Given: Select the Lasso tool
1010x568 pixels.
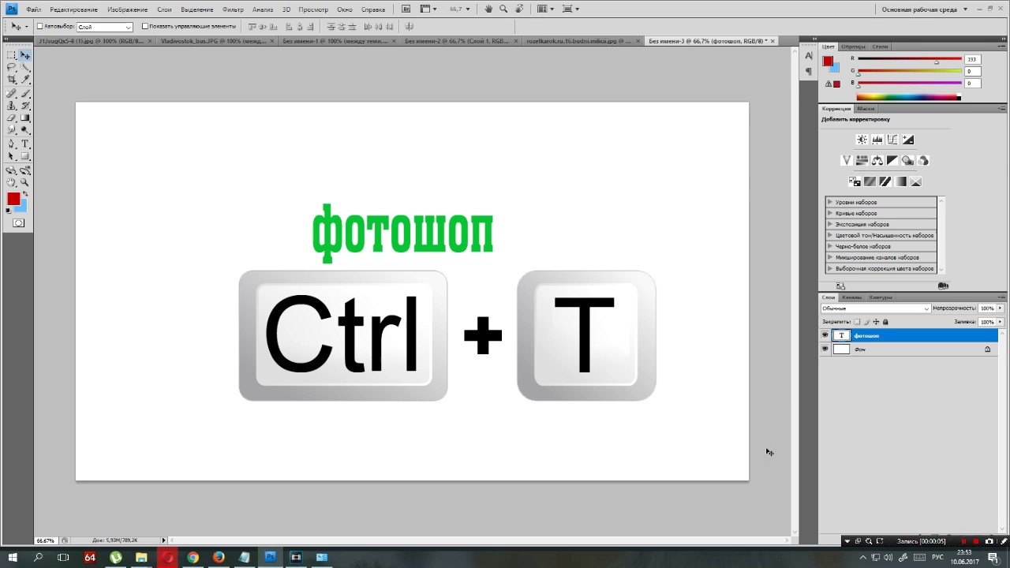Looking at the screenshot, I should click(x=12, y=68).
